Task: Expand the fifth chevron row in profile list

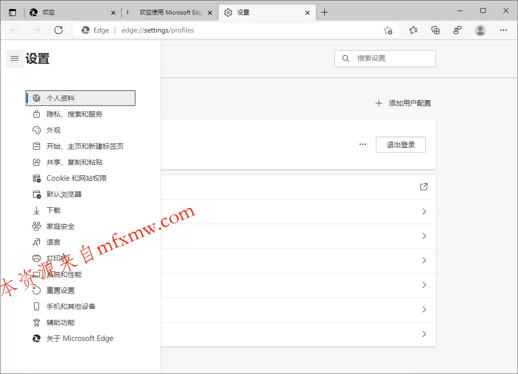Action: 424,309
